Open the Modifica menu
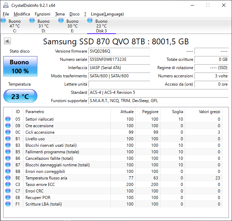This screenshot has width=232, height=221. [22, 14]
